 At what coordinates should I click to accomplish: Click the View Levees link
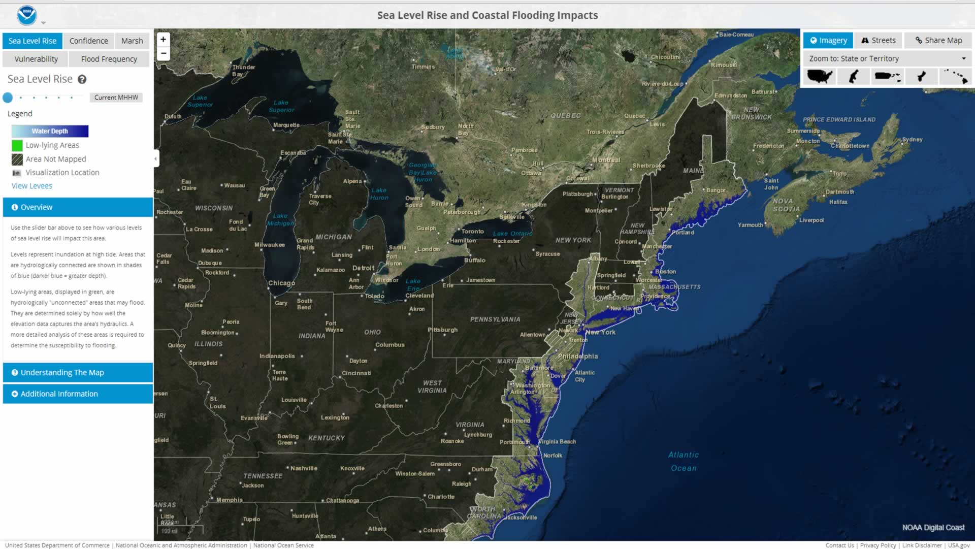31,185
